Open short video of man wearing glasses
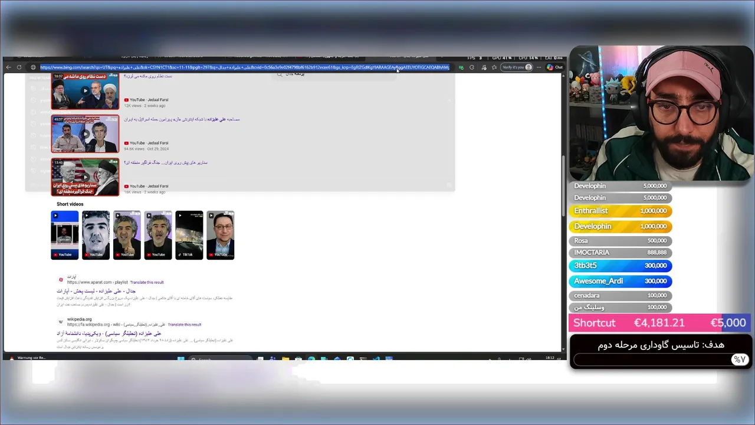 pyautogui.click(x=221, y=235)
